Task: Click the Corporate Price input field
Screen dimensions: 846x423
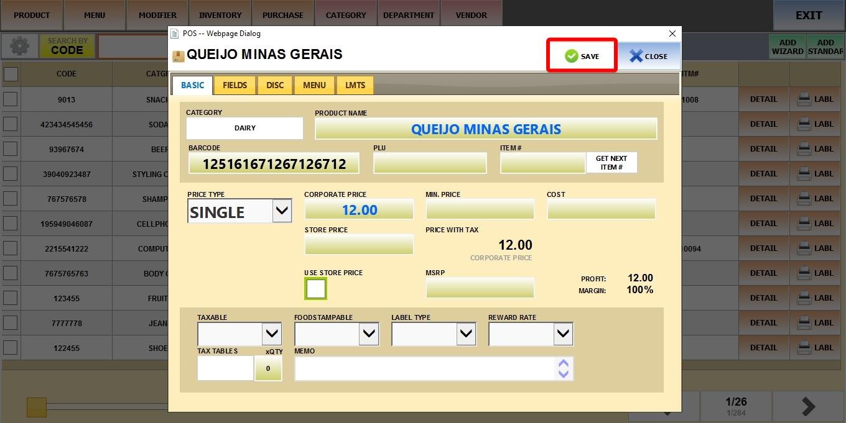Action: (x=359, y=210)
